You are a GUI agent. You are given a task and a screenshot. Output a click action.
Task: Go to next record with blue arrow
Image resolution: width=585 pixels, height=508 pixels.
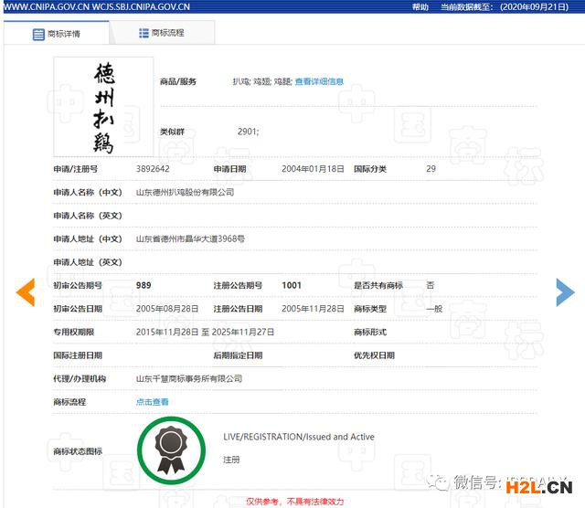coord(565,292)
